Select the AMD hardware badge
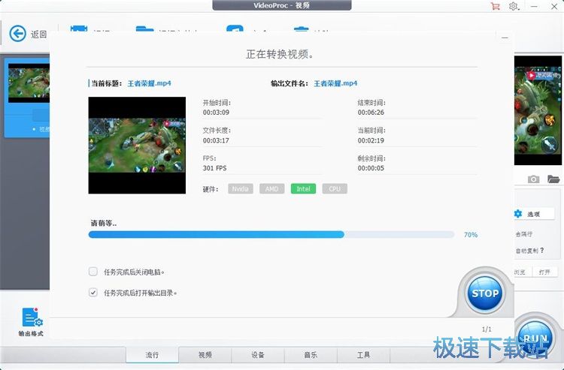 click(272, 189)
